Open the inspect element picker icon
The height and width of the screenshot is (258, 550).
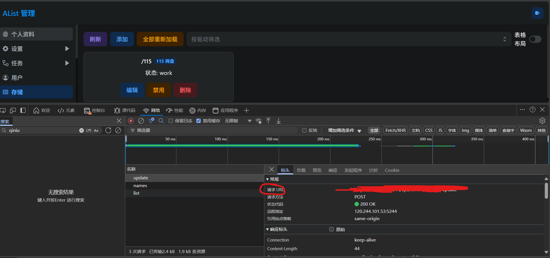click(3, 110)
